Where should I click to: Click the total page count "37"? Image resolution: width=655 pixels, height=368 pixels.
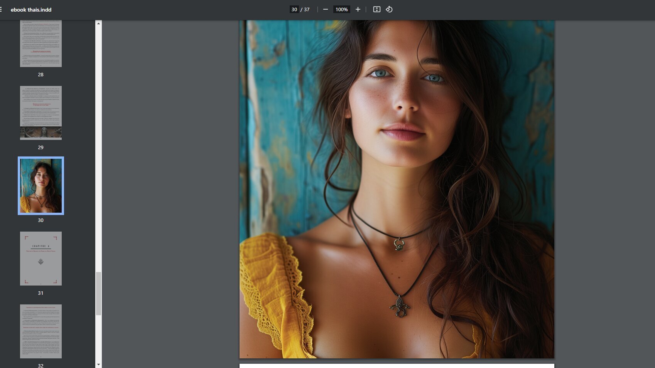307,10
